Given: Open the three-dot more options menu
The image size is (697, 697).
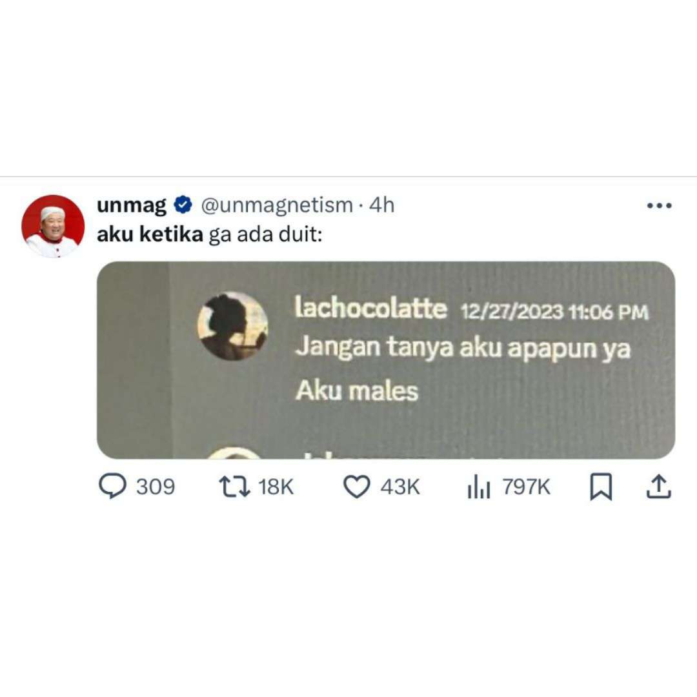Looking at the screenshot, I should (x=659, y=205).
